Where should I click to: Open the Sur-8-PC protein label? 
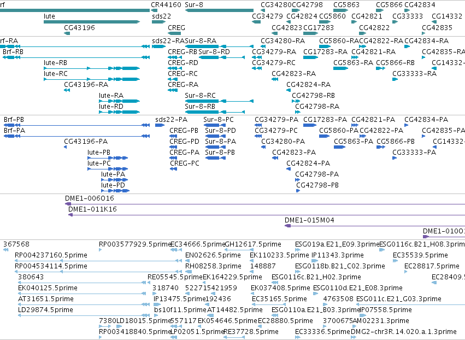(219, 120)
